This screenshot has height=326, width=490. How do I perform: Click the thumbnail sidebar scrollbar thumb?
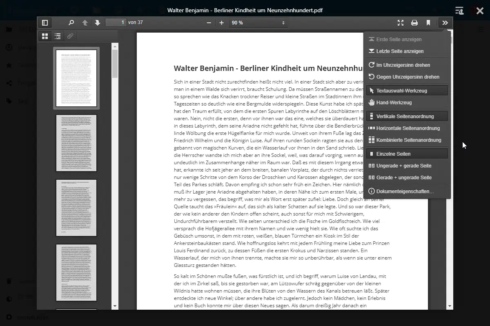pyautogui.click(x=115, y=64)
